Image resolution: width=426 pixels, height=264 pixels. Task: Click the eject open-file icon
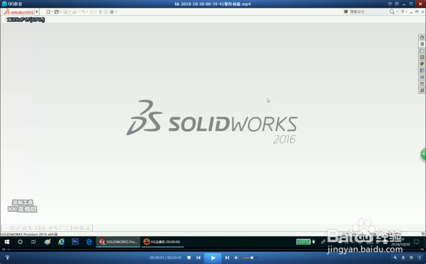coord(403,258)
